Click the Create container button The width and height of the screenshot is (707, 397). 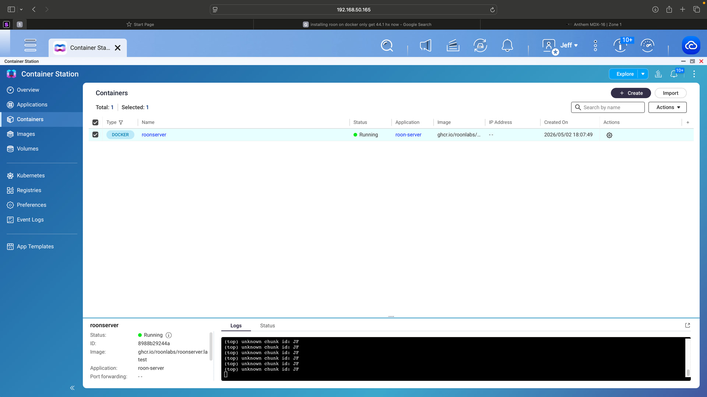click(631, 93)
